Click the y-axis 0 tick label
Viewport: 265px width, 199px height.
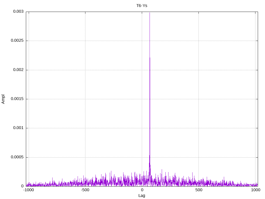point(23,186)
